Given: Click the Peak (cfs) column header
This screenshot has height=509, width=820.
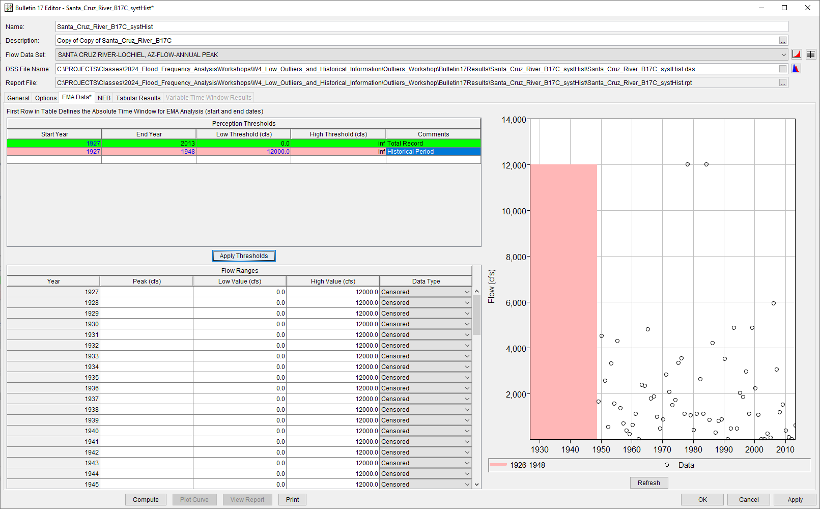Looking at the screenshot, I should point(147,281).
